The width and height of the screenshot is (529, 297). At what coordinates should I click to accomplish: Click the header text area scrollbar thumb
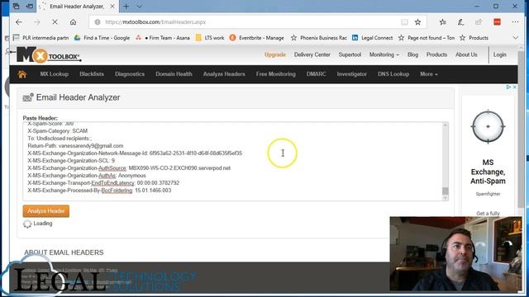tap(446, 191)
